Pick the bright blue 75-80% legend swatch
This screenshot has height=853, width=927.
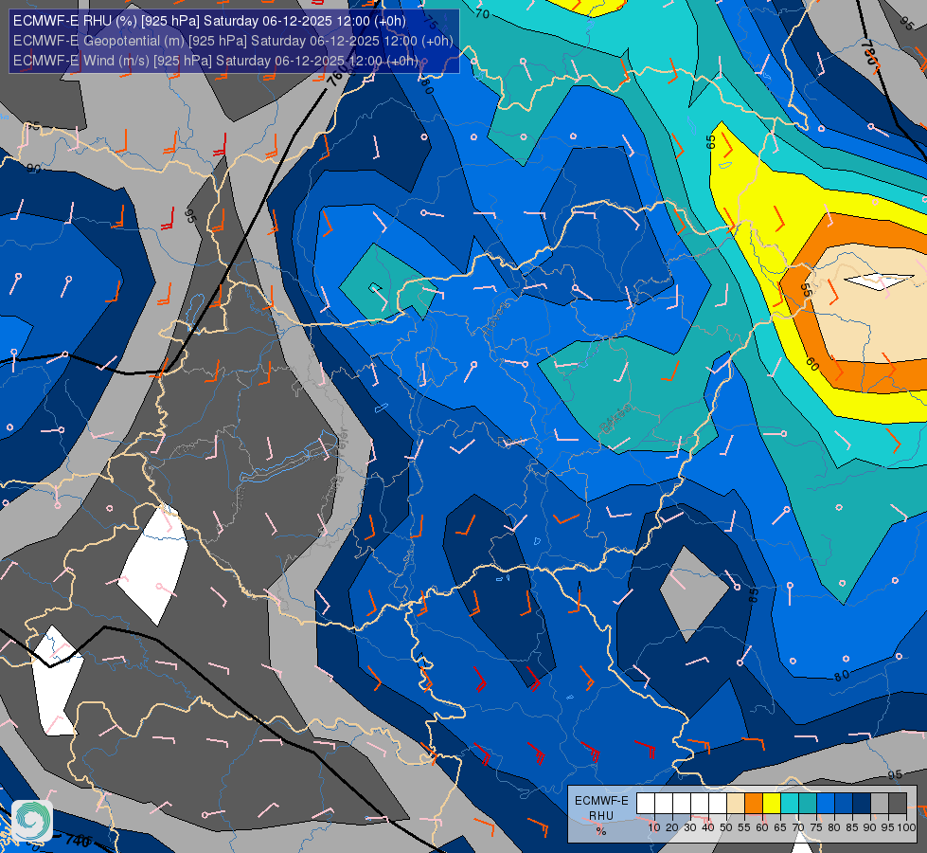(826, 804)
